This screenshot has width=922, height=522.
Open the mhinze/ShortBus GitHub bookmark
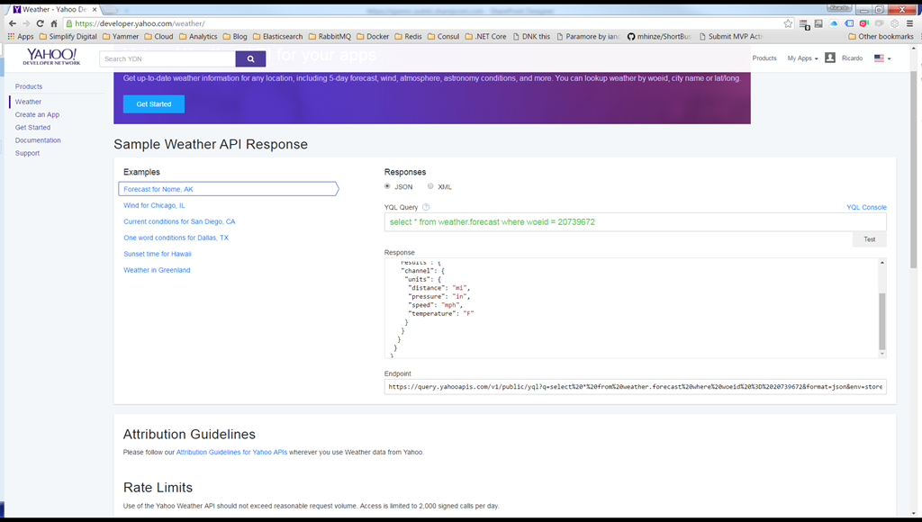(659, 36)
